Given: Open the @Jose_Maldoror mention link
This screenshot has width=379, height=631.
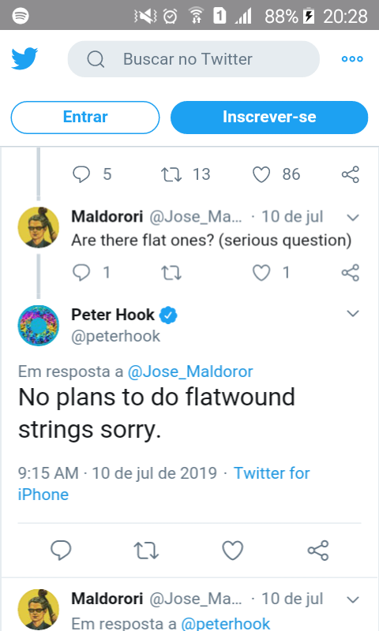Looking at the screenshot, I should coord(190,372).
